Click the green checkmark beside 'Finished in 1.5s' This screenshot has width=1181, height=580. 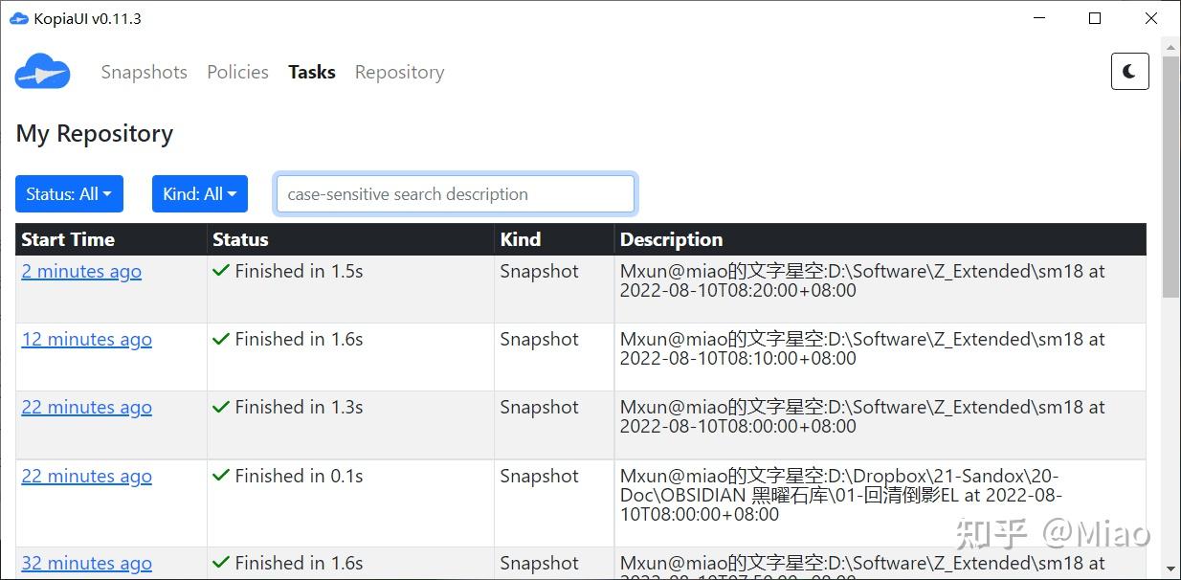pos(221,272)
